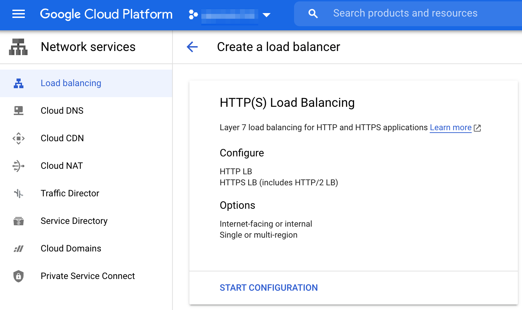
Task: Click the Network services header icon
Action: pyautogui.click(x=18, y=47)
